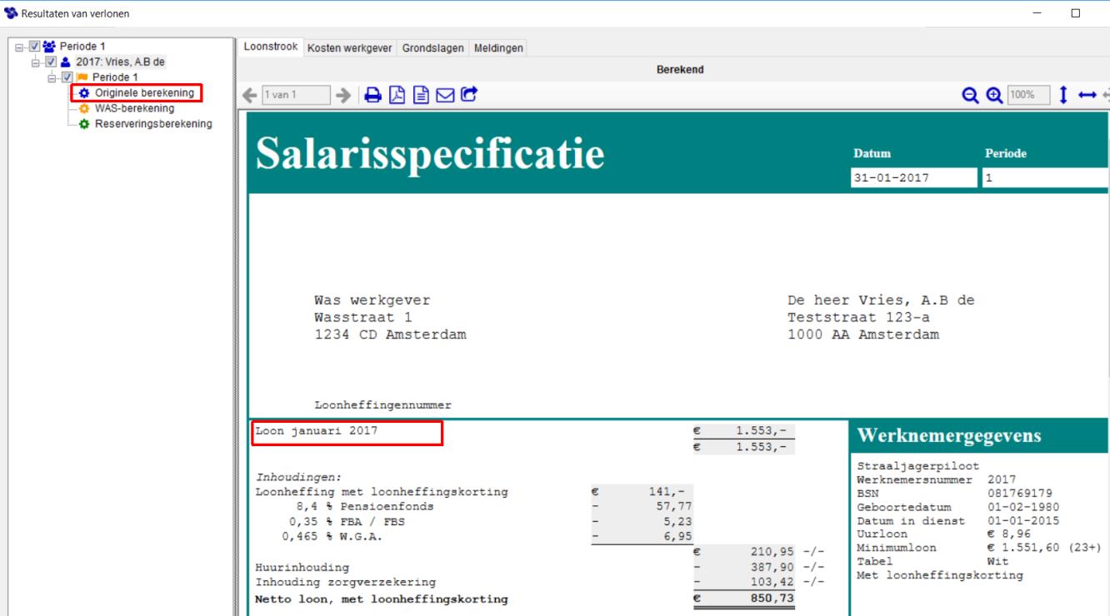This screenshot has width=1110, height=616.
Task: Click the green gear of Reserveringsberekening
Action: (x=84, y=124)
